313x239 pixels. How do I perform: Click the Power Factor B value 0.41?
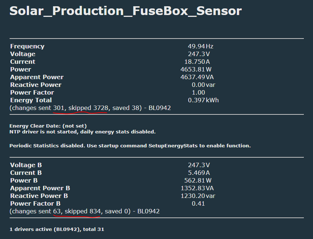tap(198, 203)
